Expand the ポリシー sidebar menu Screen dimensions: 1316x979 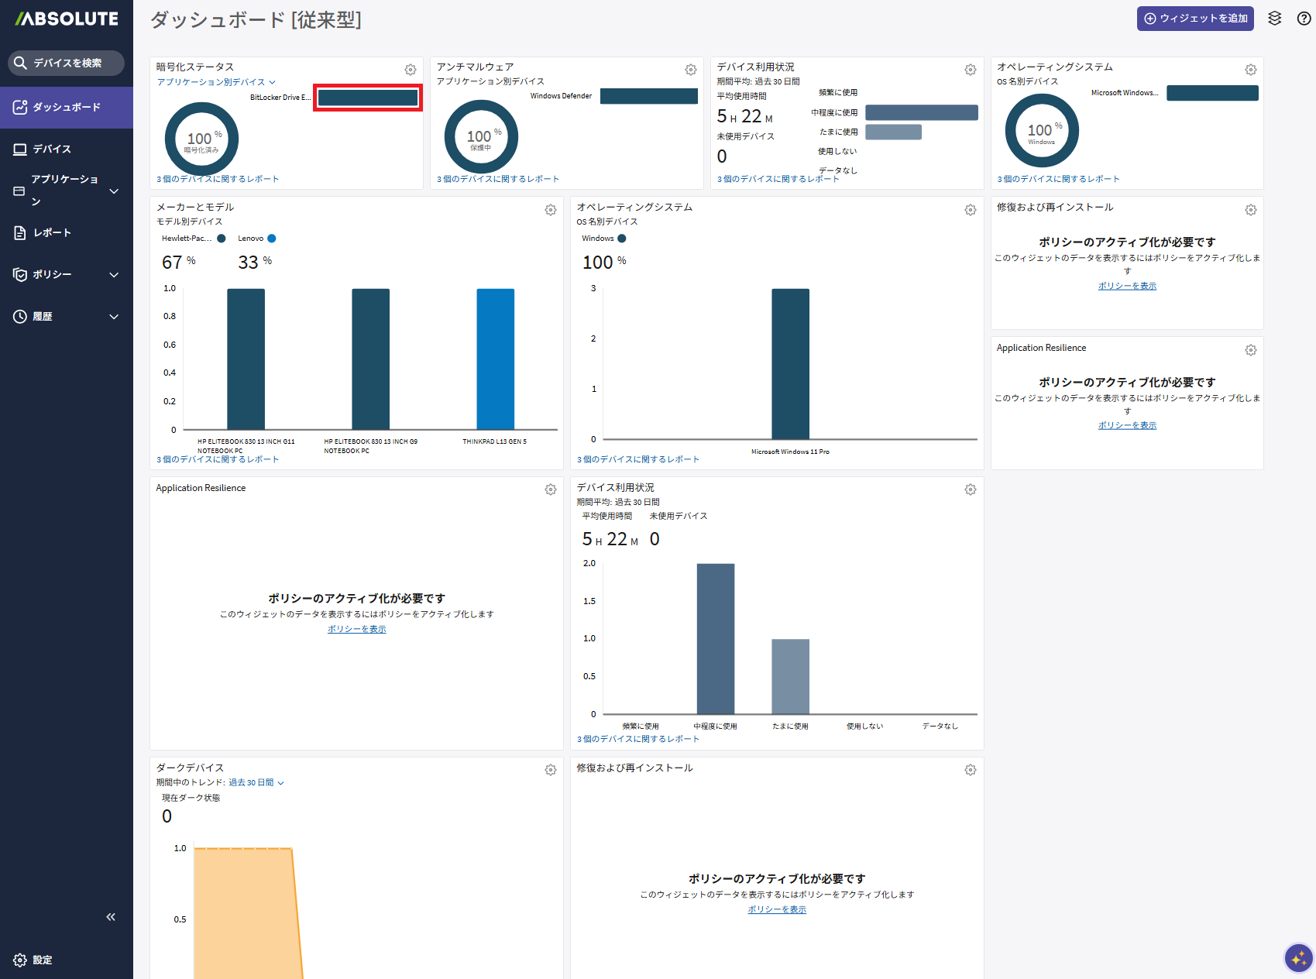[x=114, y=275]
